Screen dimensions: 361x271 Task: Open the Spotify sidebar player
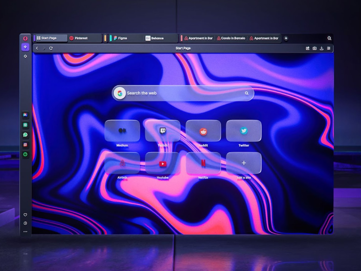click(25, 154)
